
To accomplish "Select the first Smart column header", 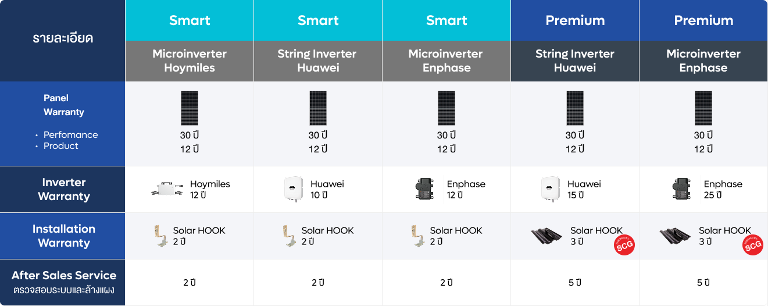I will click(x=190, y=20).
